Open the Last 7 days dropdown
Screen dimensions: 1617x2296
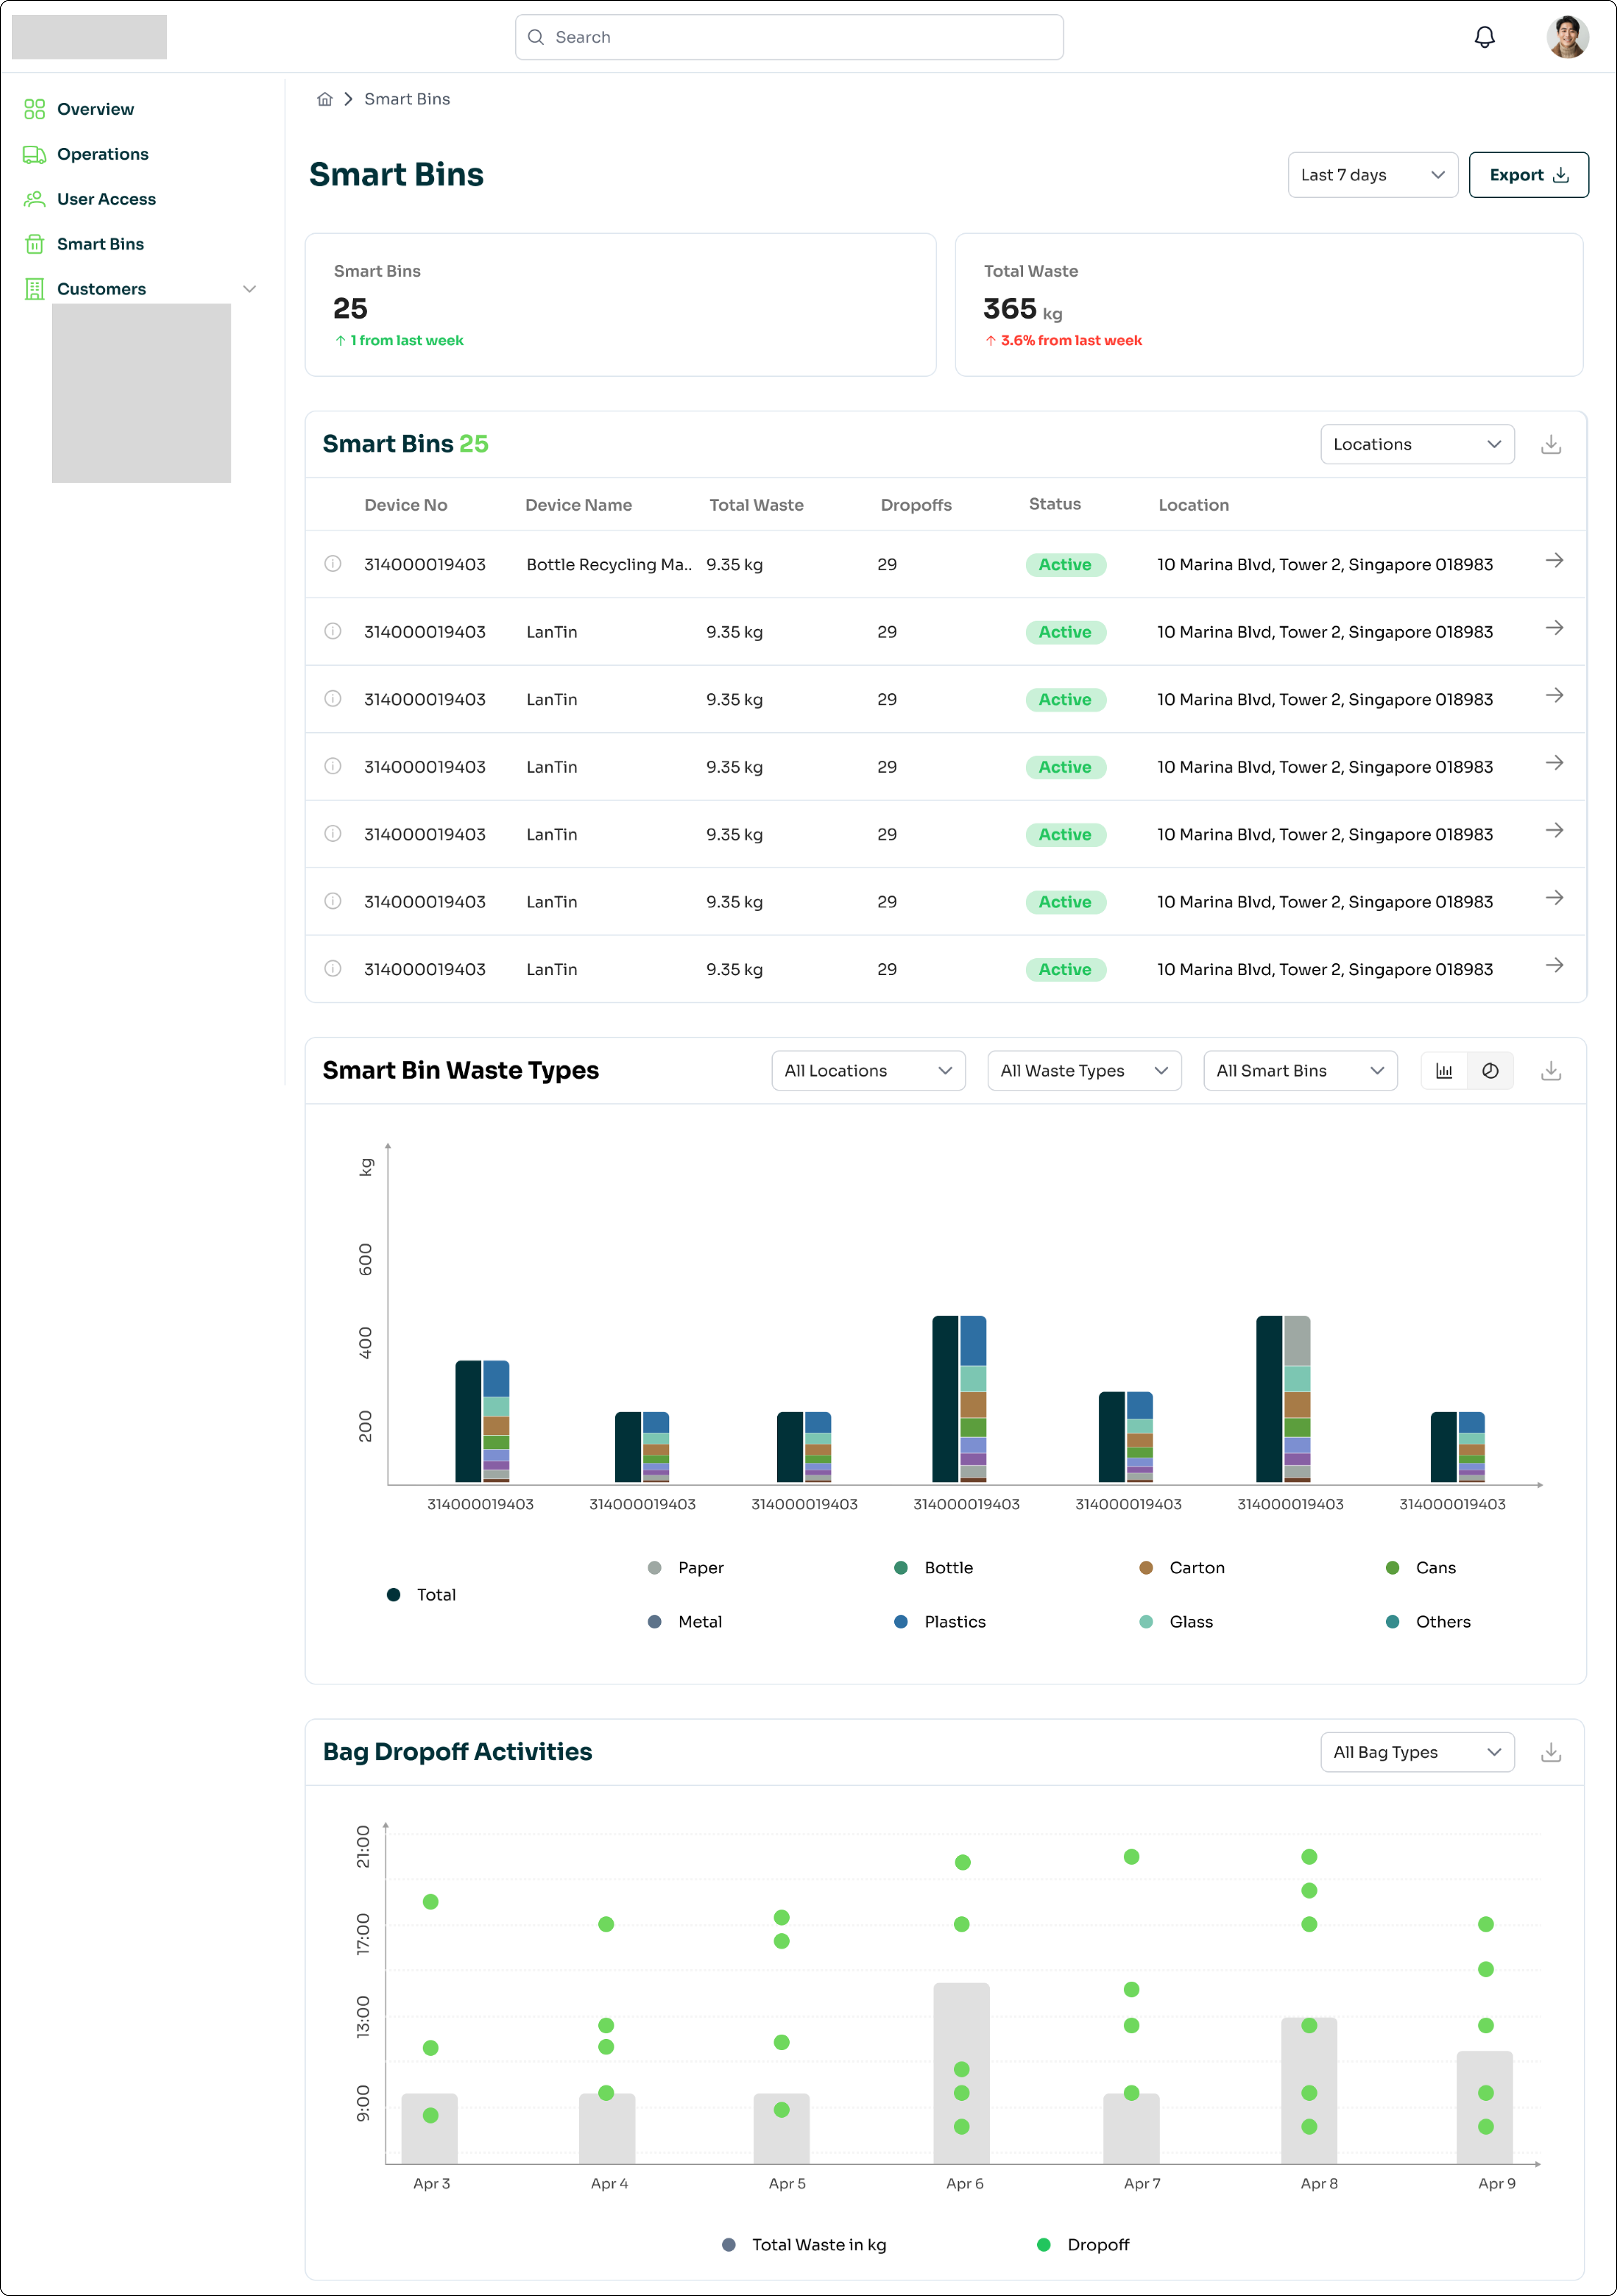coord(1372,175)
